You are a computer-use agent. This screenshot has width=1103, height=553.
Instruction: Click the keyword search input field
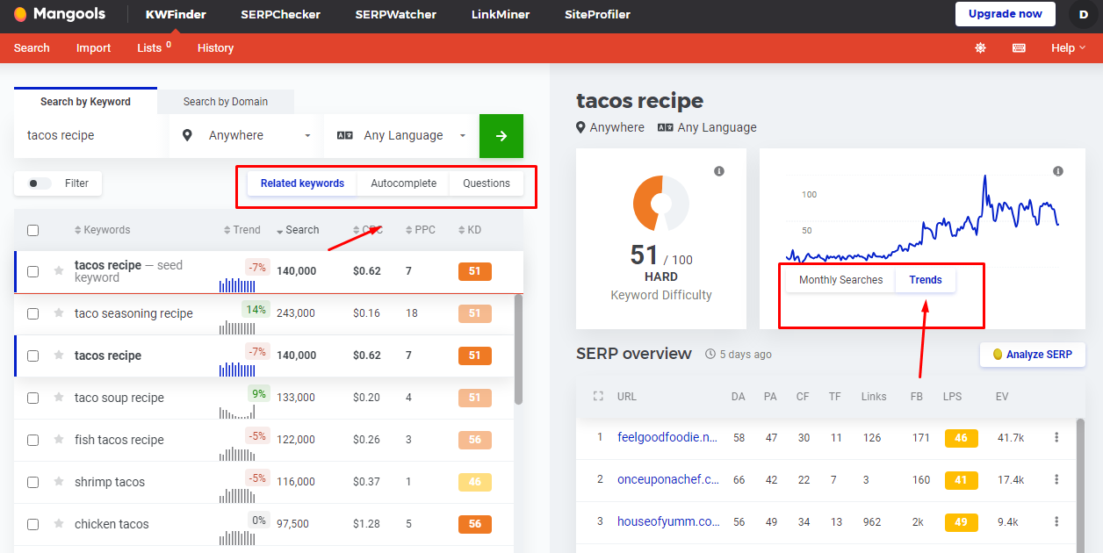[x=90, y=136]
